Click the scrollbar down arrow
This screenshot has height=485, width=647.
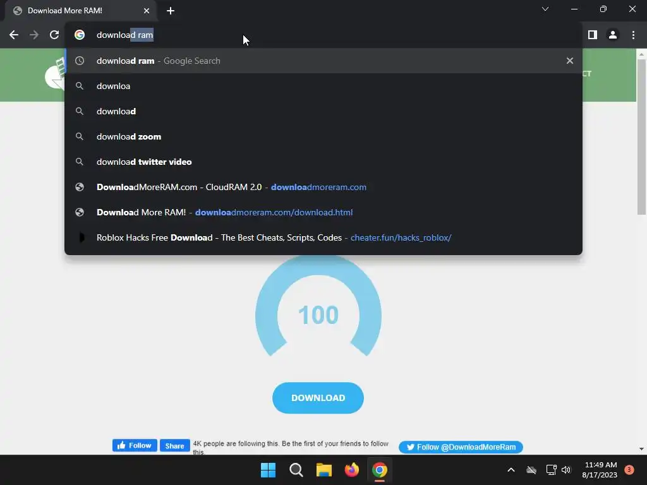(641, 449)
